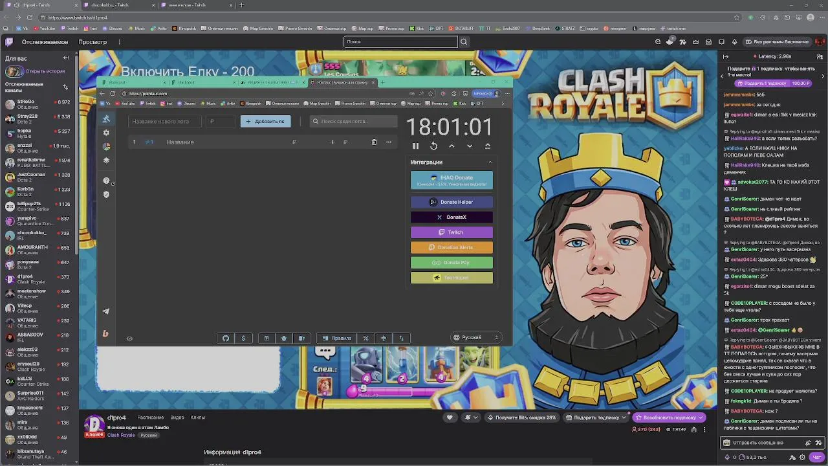Viewport: 828px width, 466px height.
Task: Open the Получите Bits: скидка 28% offer
Action: click(522, 417)
